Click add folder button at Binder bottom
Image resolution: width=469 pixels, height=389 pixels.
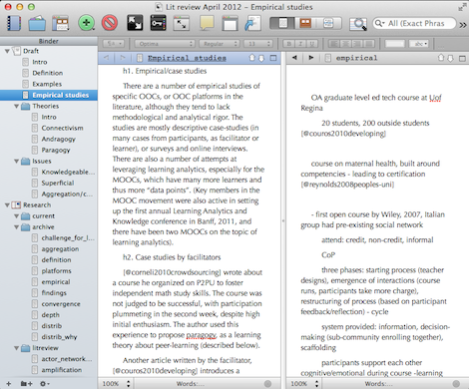26,384
